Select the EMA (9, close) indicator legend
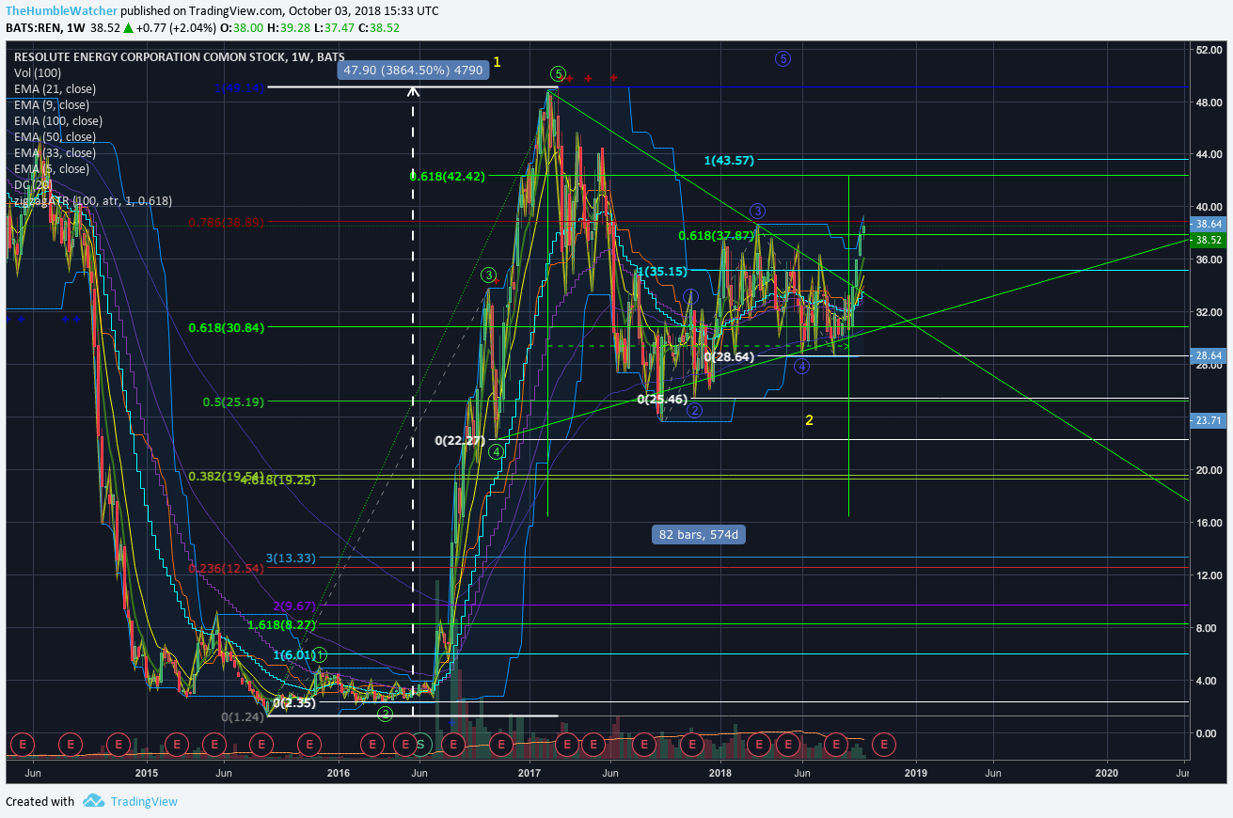The width and height of the screenshot is (1233, 818). (51, 104)
